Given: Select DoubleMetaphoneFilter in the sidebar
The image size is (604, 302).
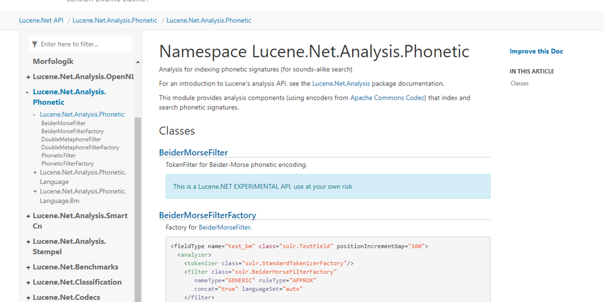Looking at the screenshot, I should tap(71, 140).
